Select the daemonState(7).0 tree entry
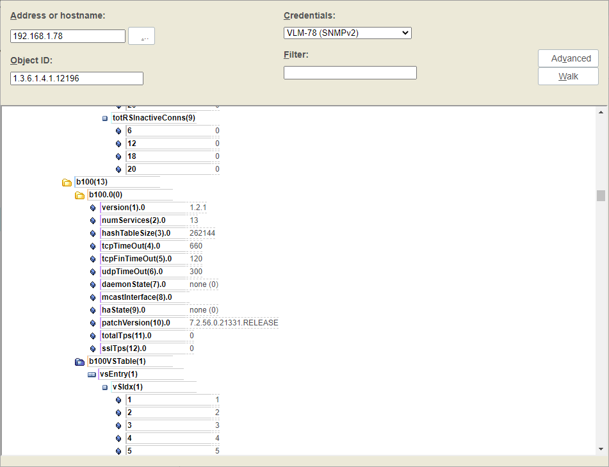Screen dimensions: 609x467 click(x=133, y=284)
